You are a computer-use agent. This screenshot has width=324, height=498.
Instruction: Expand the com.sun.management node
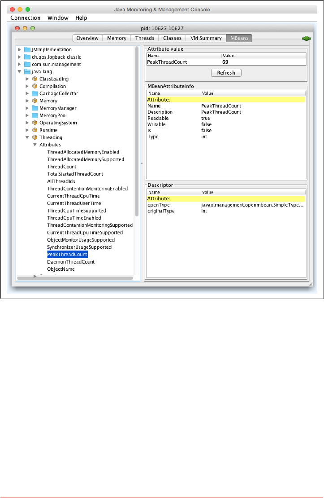19,64
